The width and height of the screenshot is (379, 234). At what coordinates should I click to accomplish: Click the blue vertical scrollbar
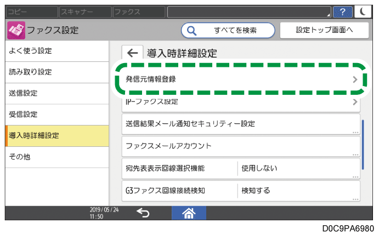[x=363, y=145]
